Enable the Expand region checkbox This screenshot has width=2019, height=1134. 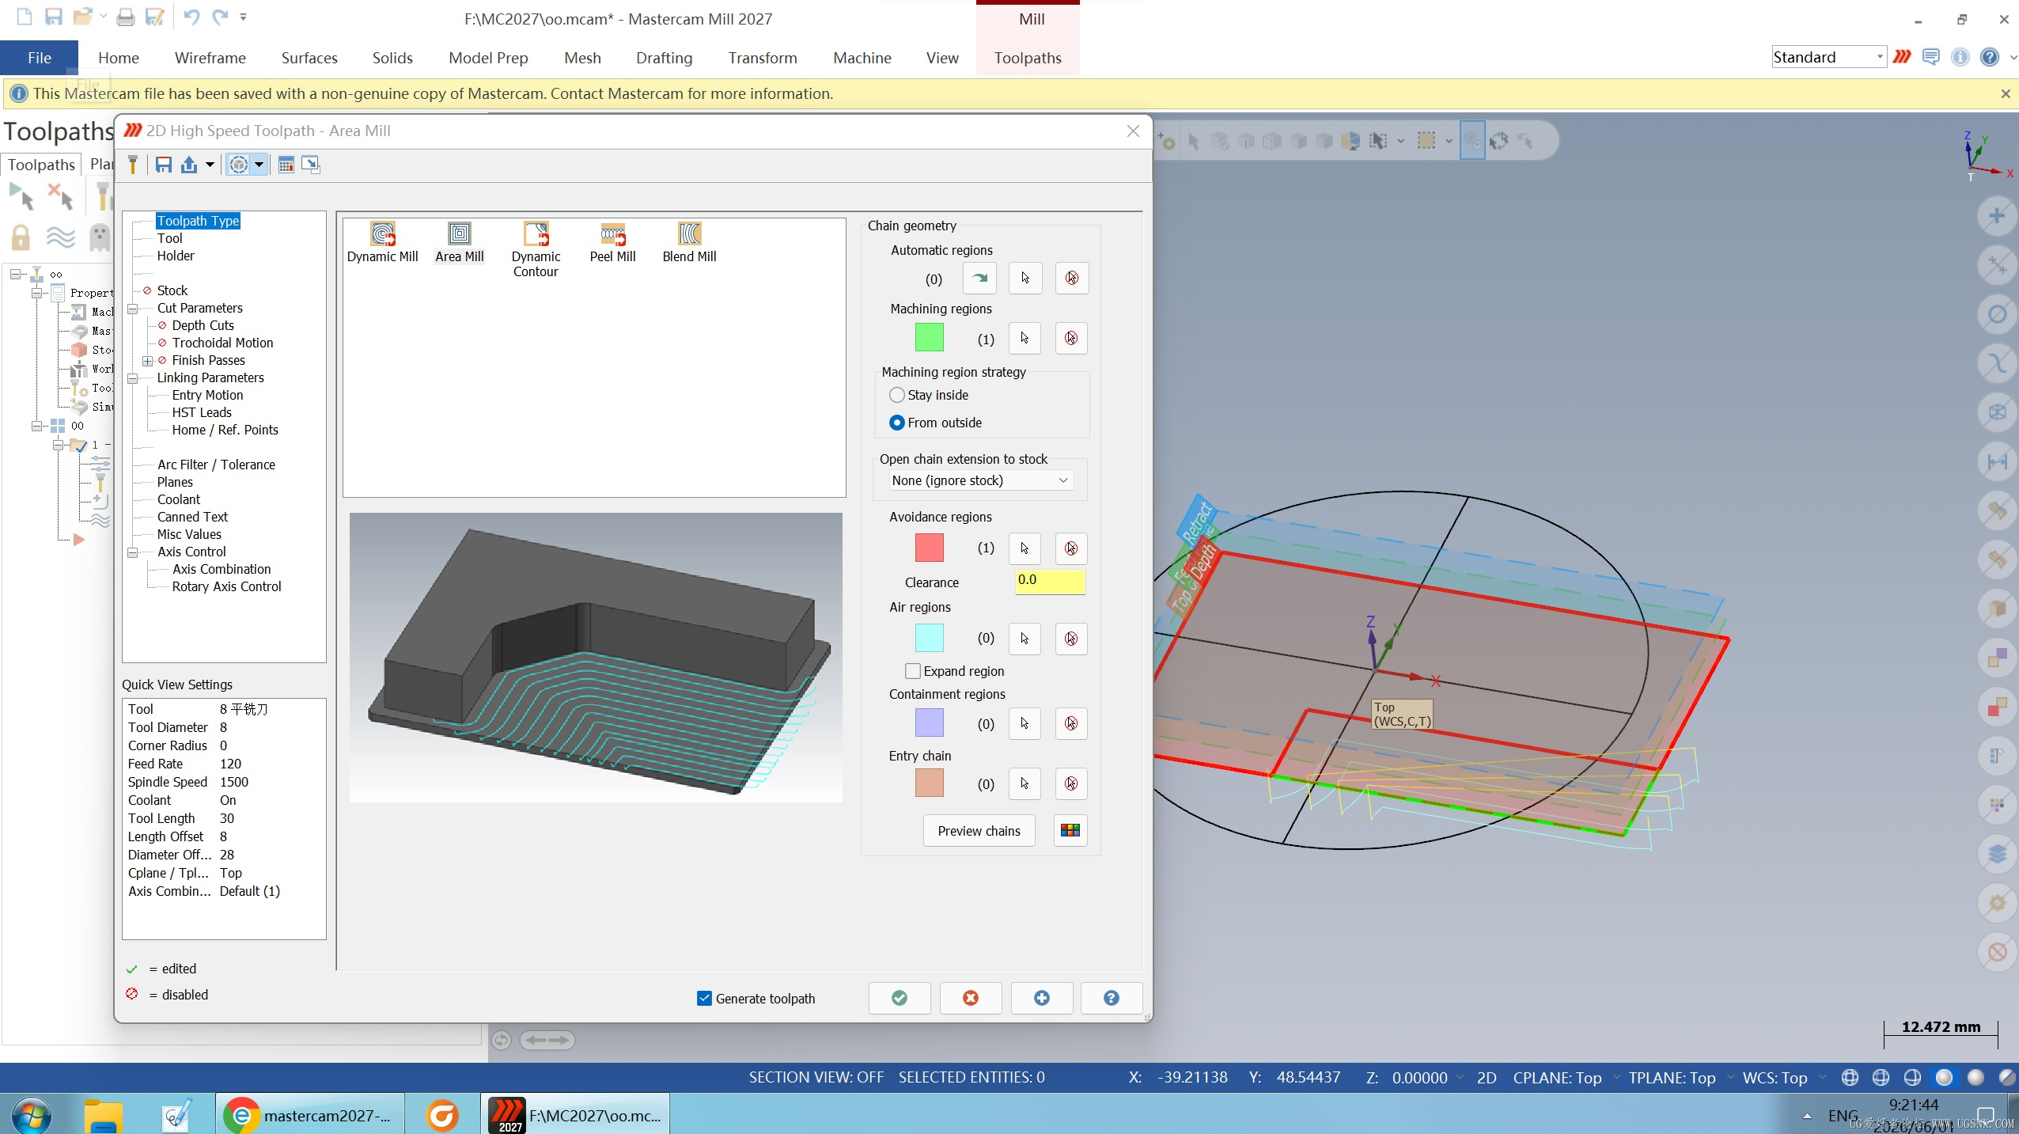(x=913, y=671)
